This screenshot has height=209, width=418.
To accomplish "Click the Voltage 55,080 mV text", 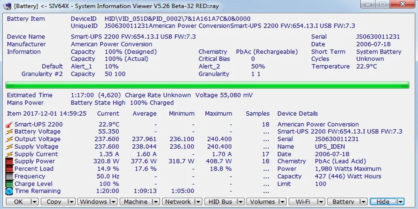I will tap(224, 95).
